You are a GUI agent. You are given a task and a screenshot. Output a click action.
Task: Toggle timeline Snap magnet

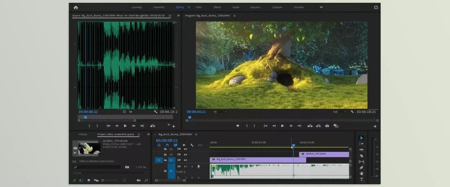167,145
